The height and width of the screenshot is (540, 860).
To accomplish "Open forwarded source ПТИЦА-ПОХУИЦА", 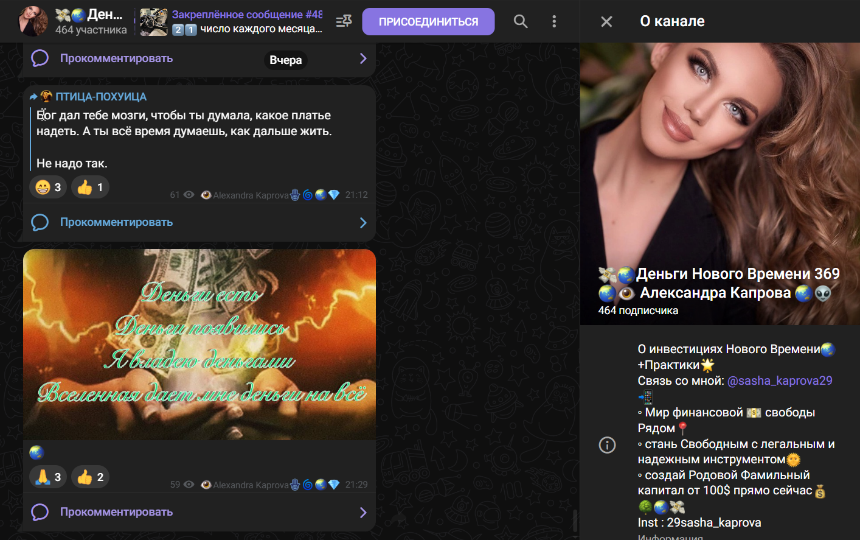I will (101, 97).
